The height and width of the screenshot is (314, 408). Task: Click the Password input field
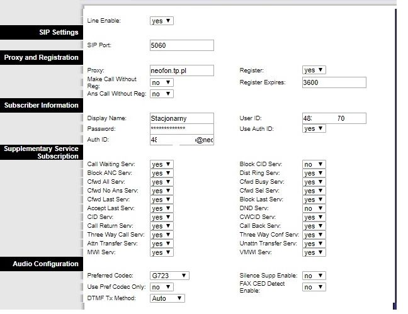point(182,128)
